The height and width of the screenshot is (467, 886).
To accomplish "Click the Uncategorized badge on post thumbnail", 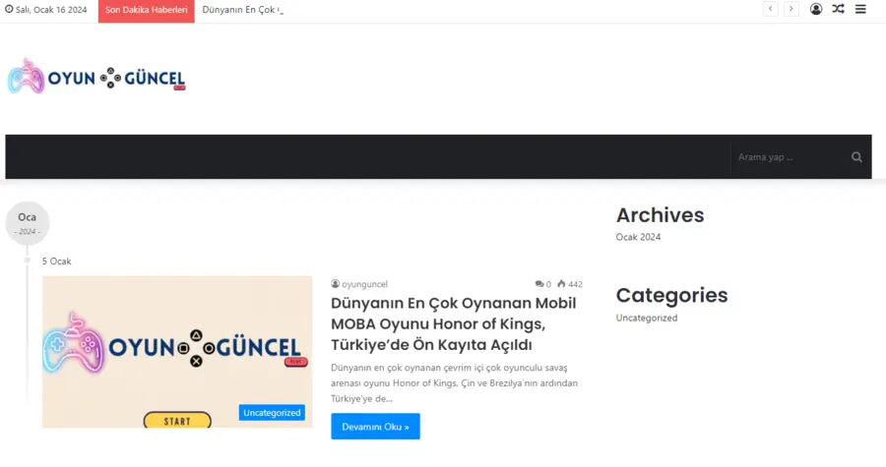I will pos(272,412).
